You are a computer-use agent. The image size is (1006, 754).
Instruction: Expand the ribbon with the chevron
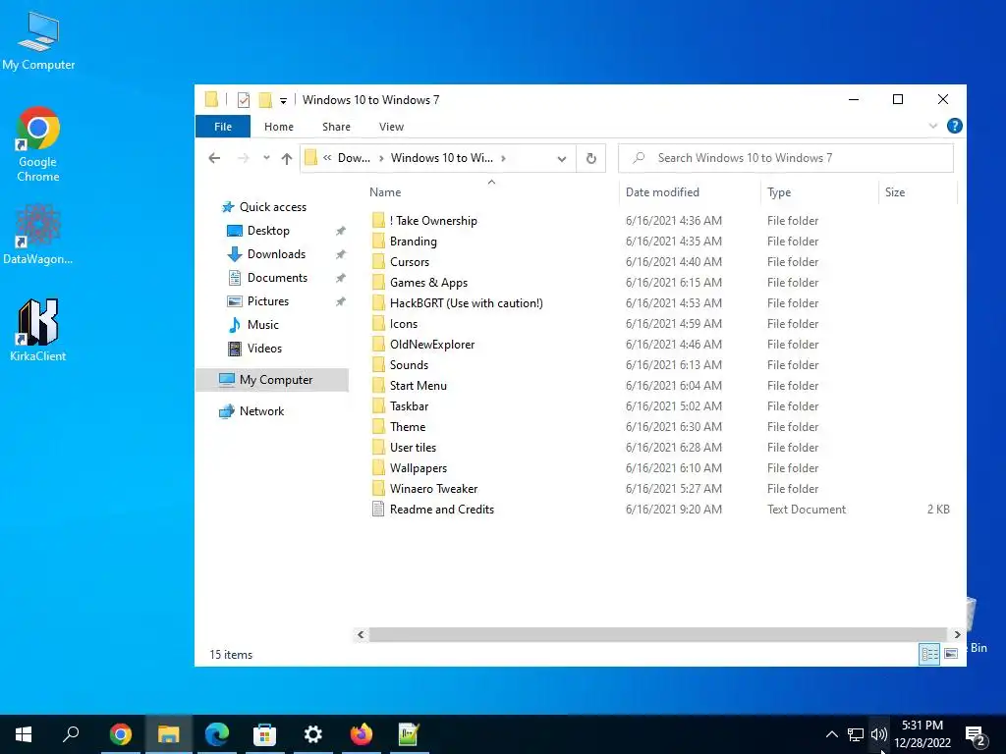933,126
